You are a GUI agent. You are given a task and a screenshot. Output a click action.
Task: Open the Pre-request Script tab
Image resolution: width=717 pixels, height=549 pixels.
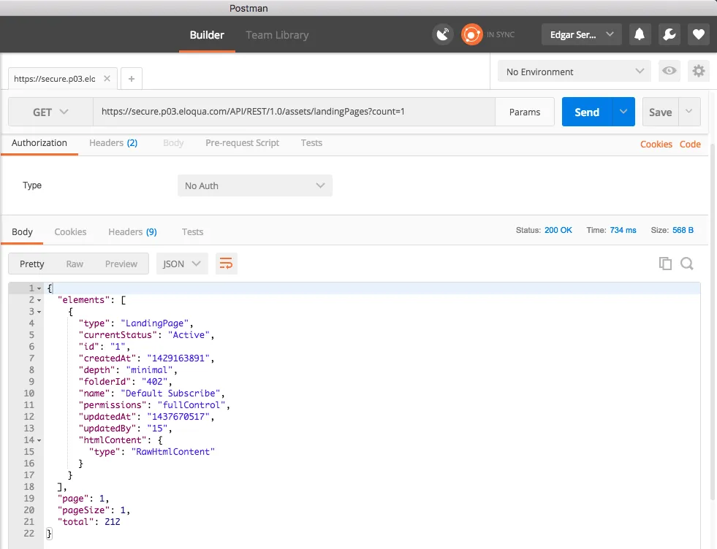tap(242, 143)
